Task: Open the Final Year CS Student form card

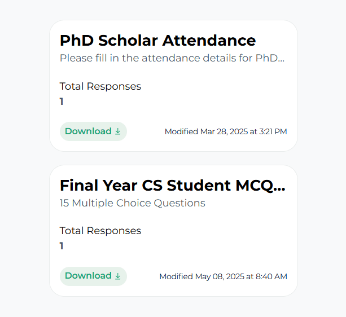Action: pyautogui.click(x=173, y=231)
